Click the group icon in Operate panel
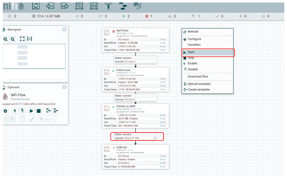The image size is (287, 178). coord(22,119)
